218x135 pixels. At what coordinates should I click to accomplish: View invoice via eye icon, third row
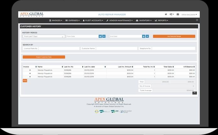point(30,77)
